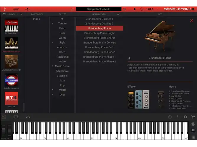Enable the Acoustic style filter
Screen dimensions: 197x147
62,47
